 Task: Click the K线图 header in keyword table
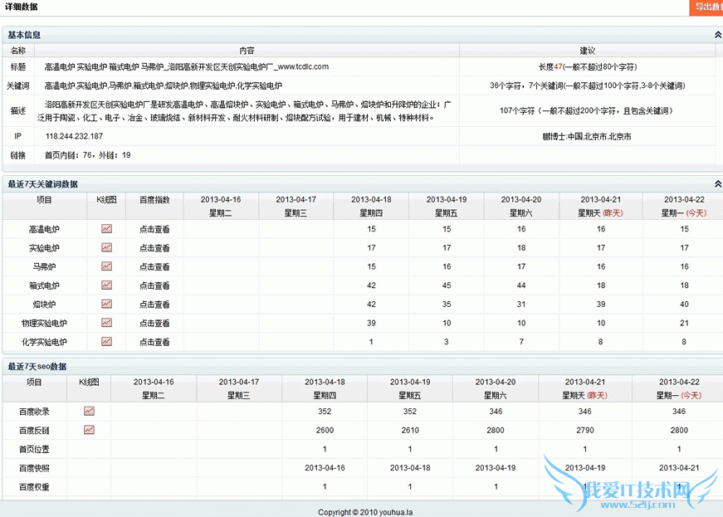[x=106, y=199]
